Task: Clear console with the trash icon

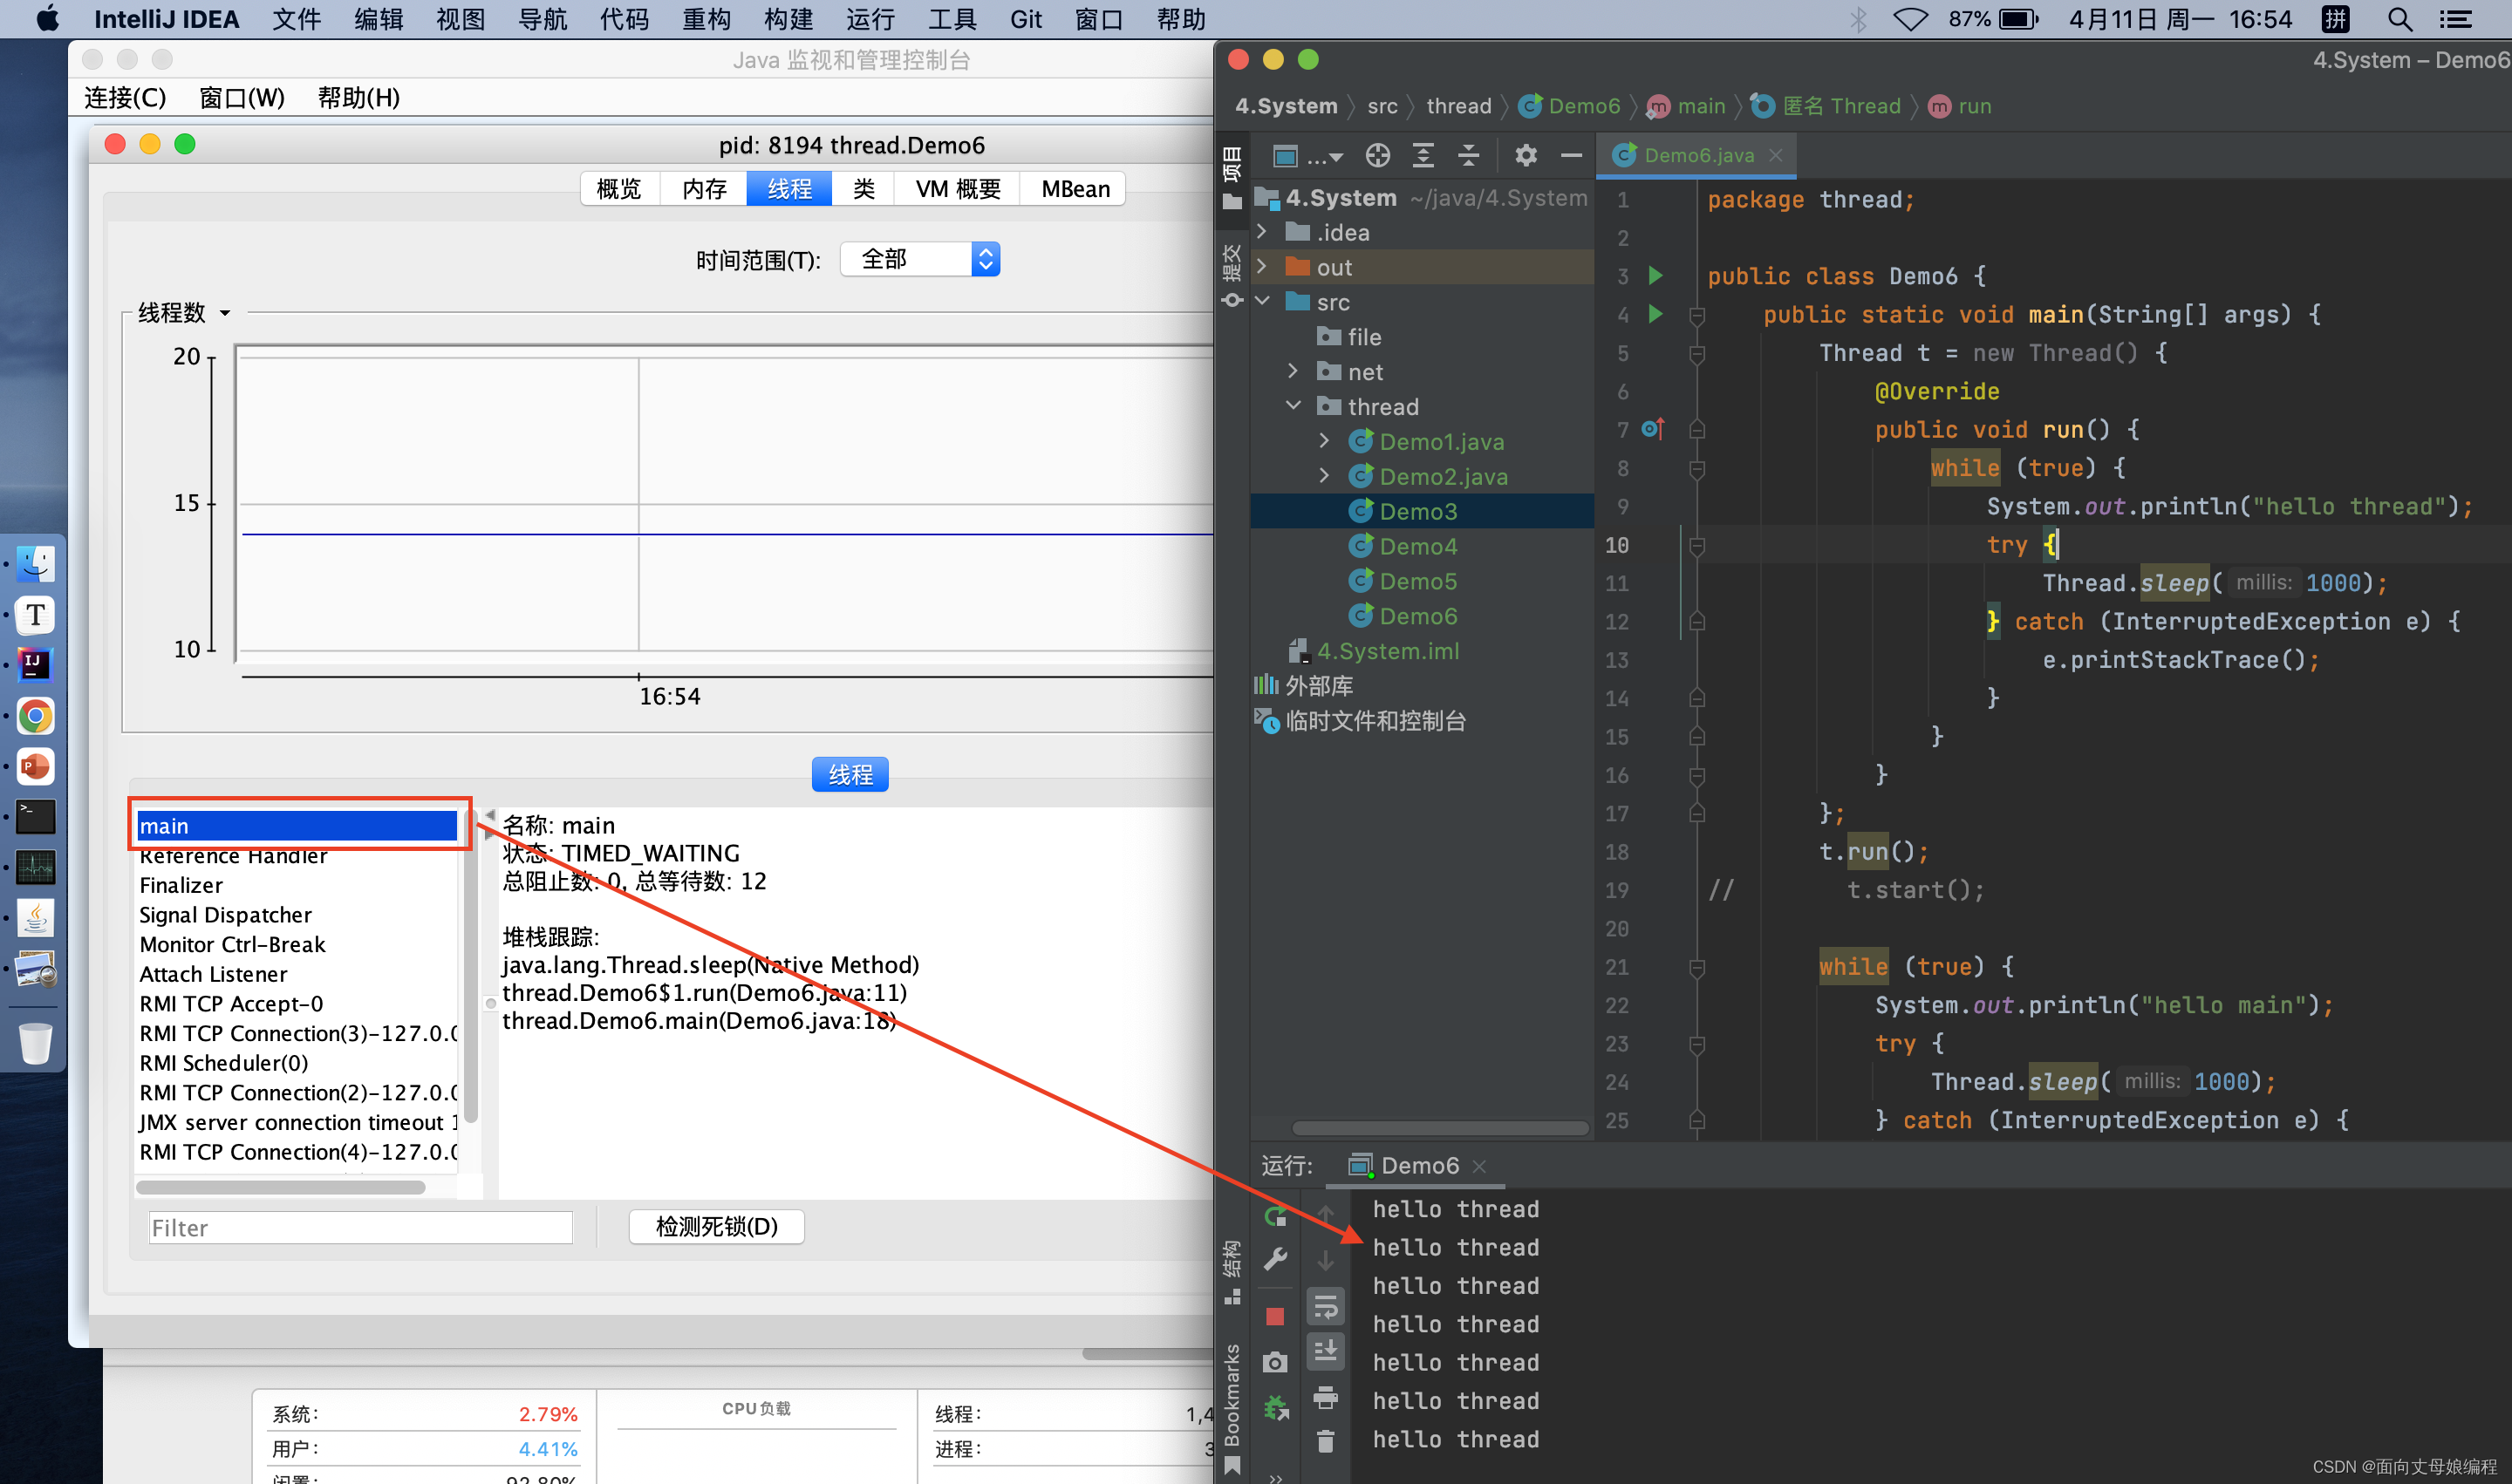Action: [x=1326, y=1441]
